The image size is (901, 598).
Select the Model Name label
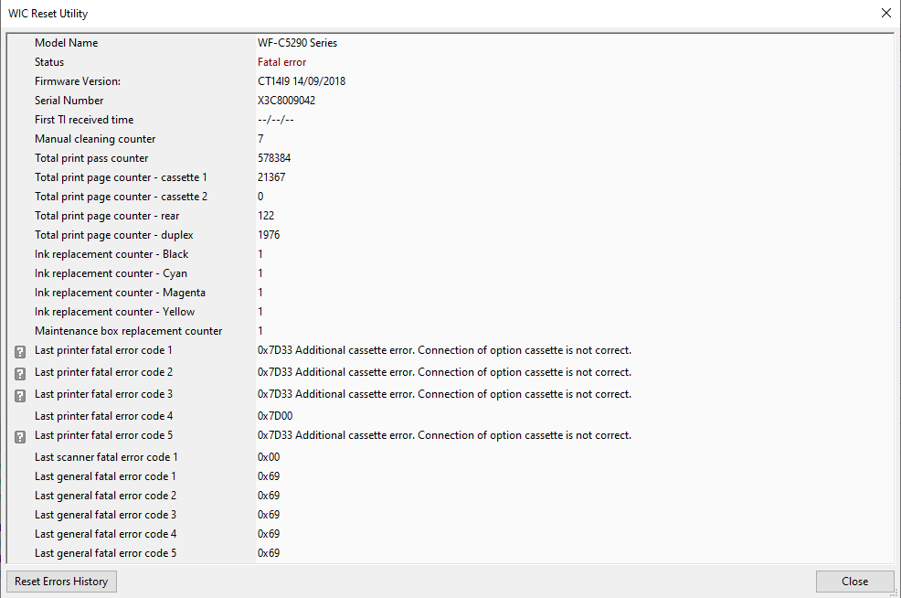pyautogui.click(x=66, y=43)
